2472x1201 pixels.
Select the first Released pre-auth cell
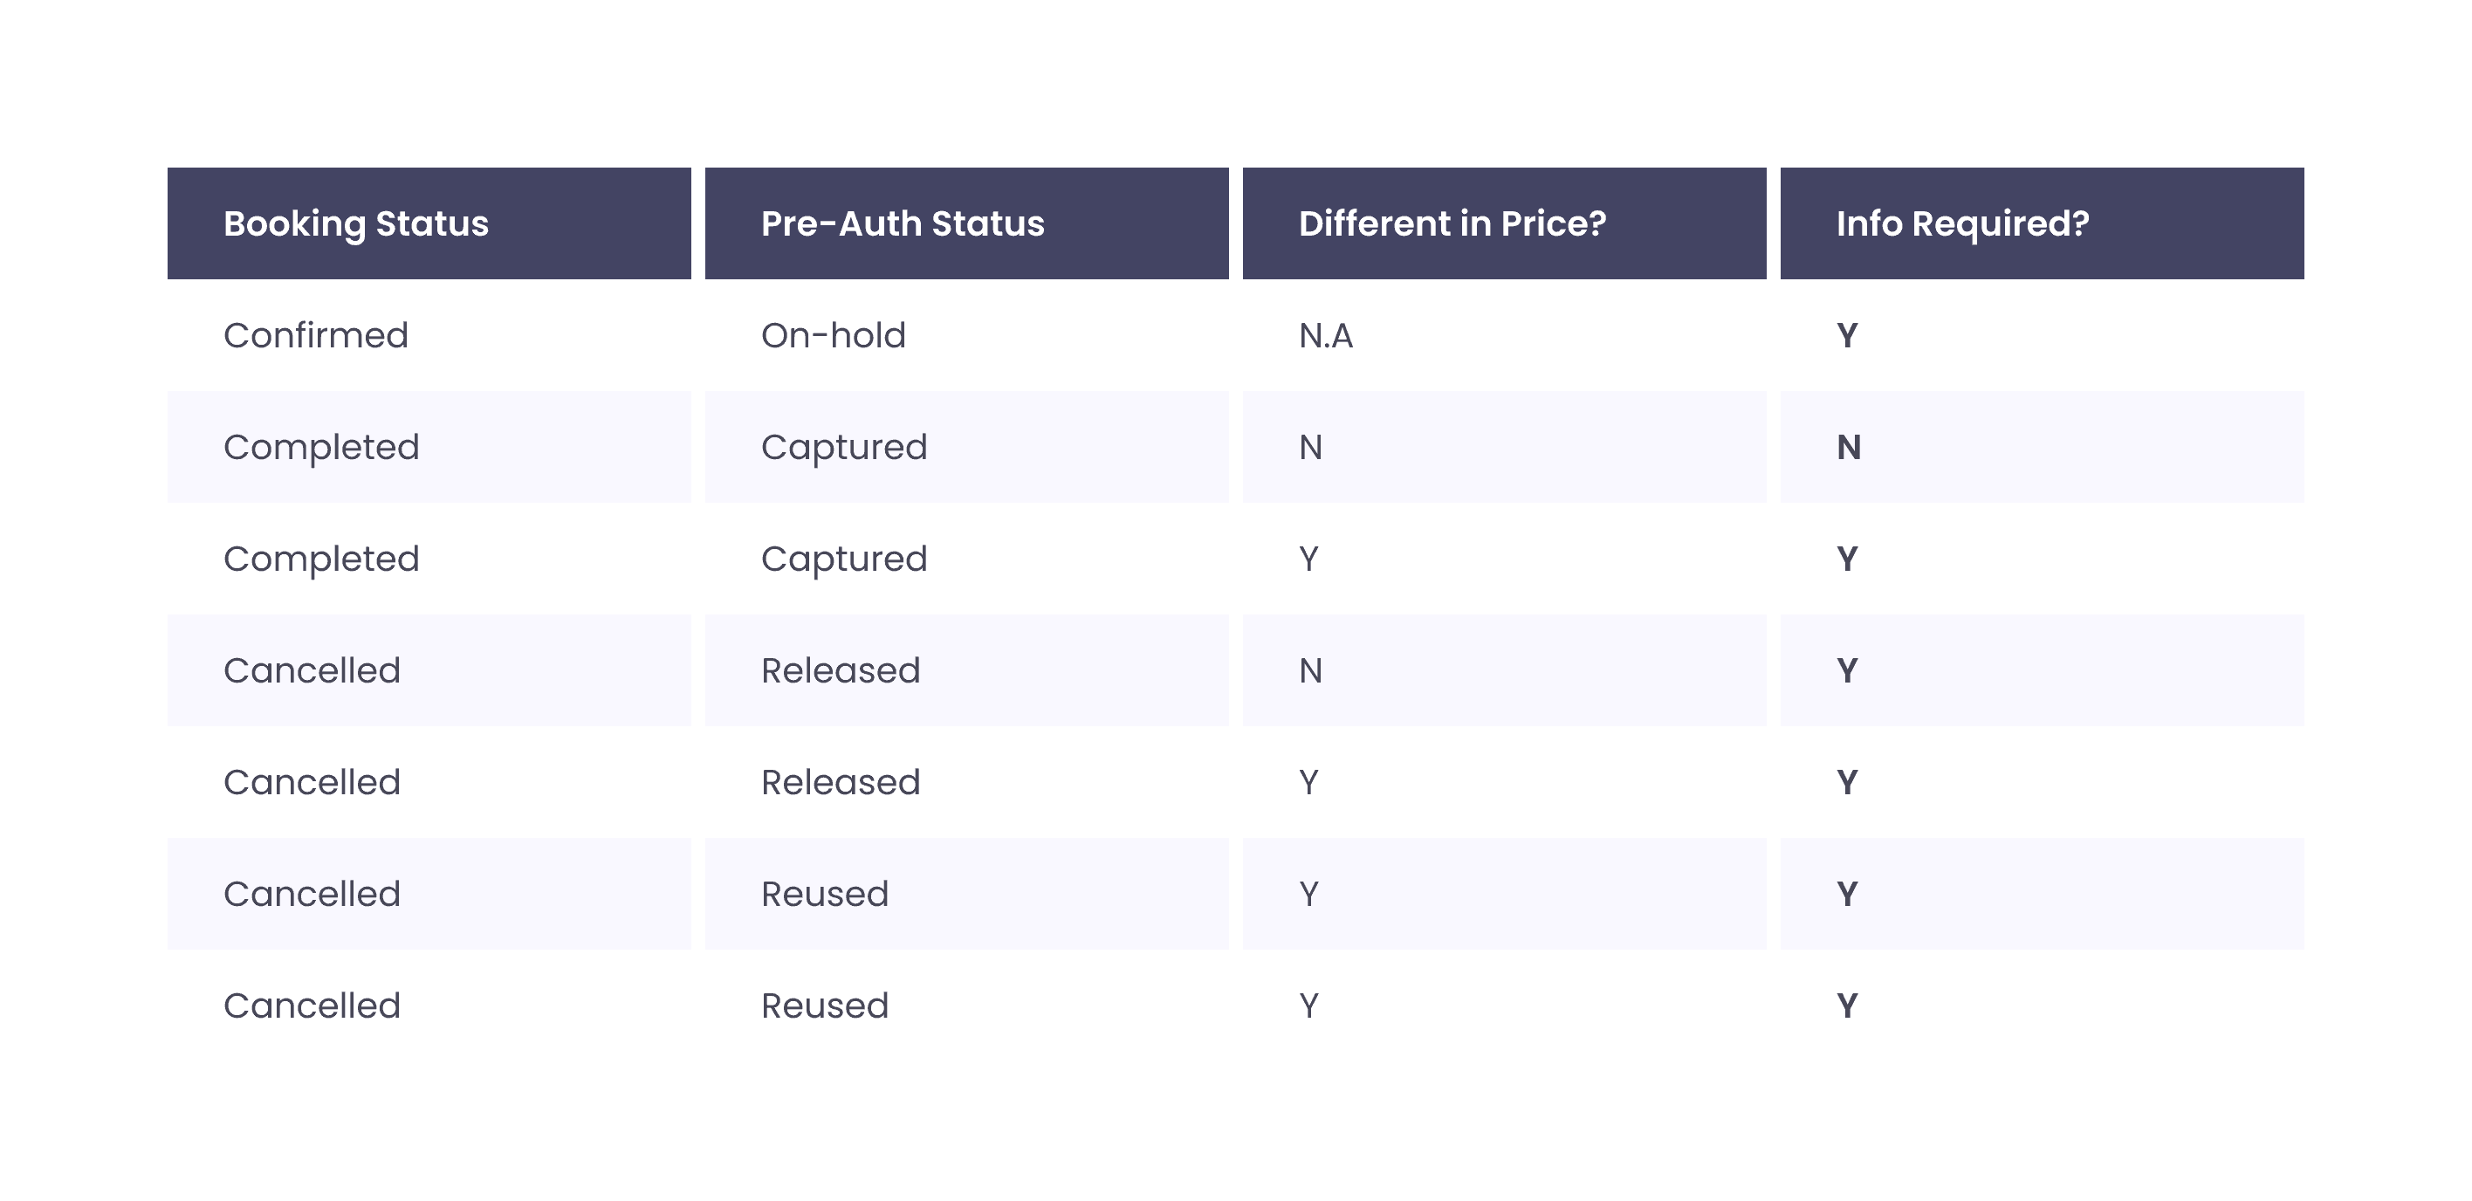(840, 670)
